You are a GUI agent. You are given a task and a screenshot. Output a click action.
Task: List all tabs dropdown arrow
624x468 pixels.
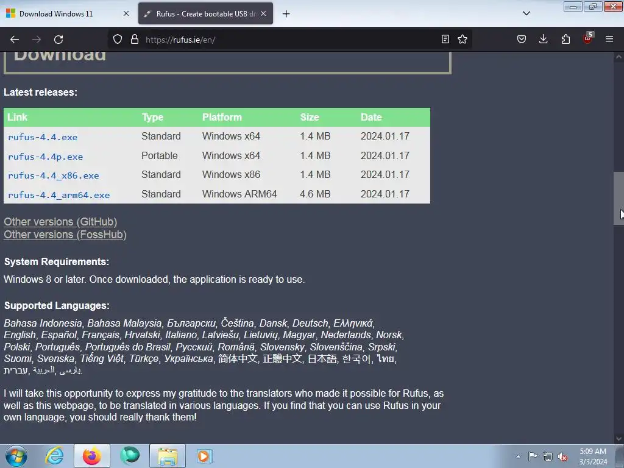click(x=526, y=13)
